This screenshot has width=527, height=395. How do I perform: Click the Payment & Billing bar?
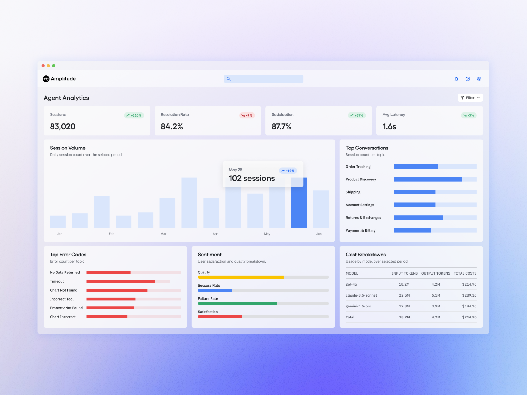pos(435,230)
